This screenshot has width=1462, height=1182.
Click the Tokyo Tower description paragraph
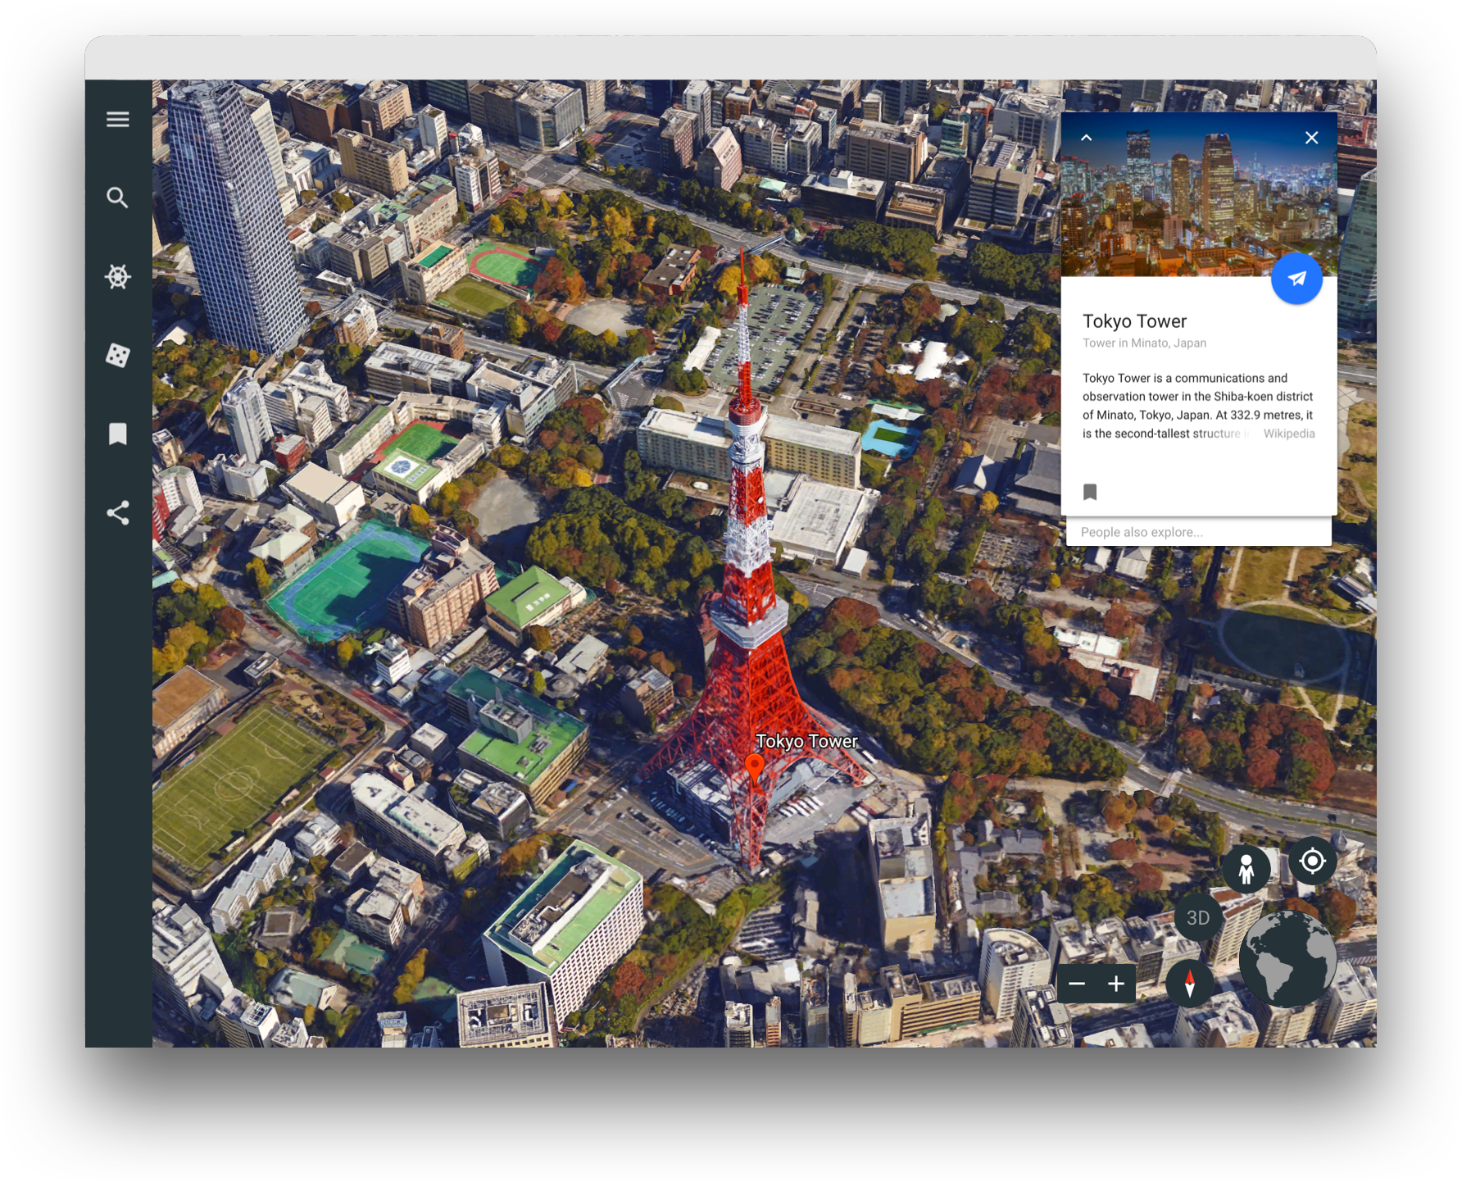pyautogui.click(x=1198, y=406)
